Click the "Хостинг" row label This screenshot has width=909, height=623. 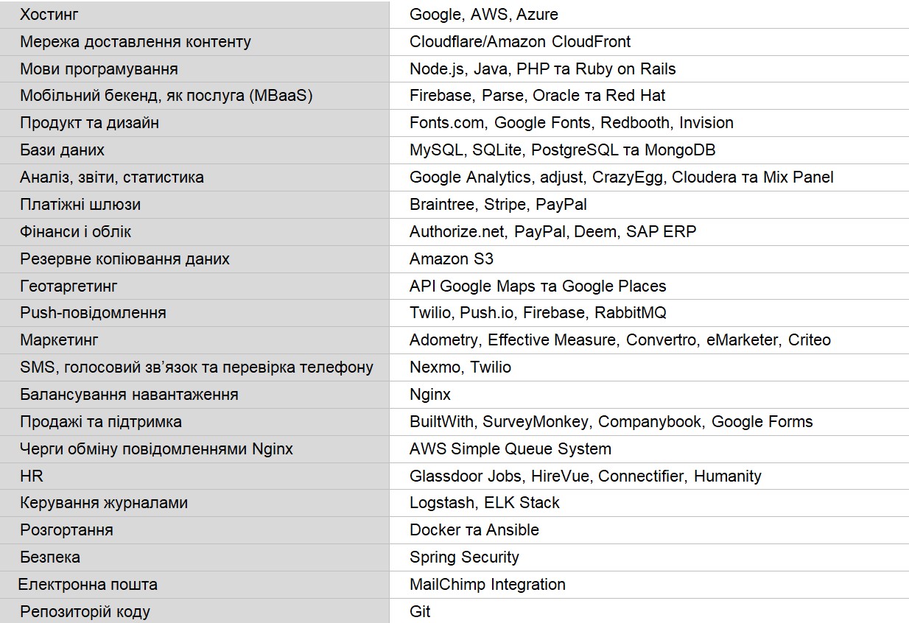(x=49, y=15)
